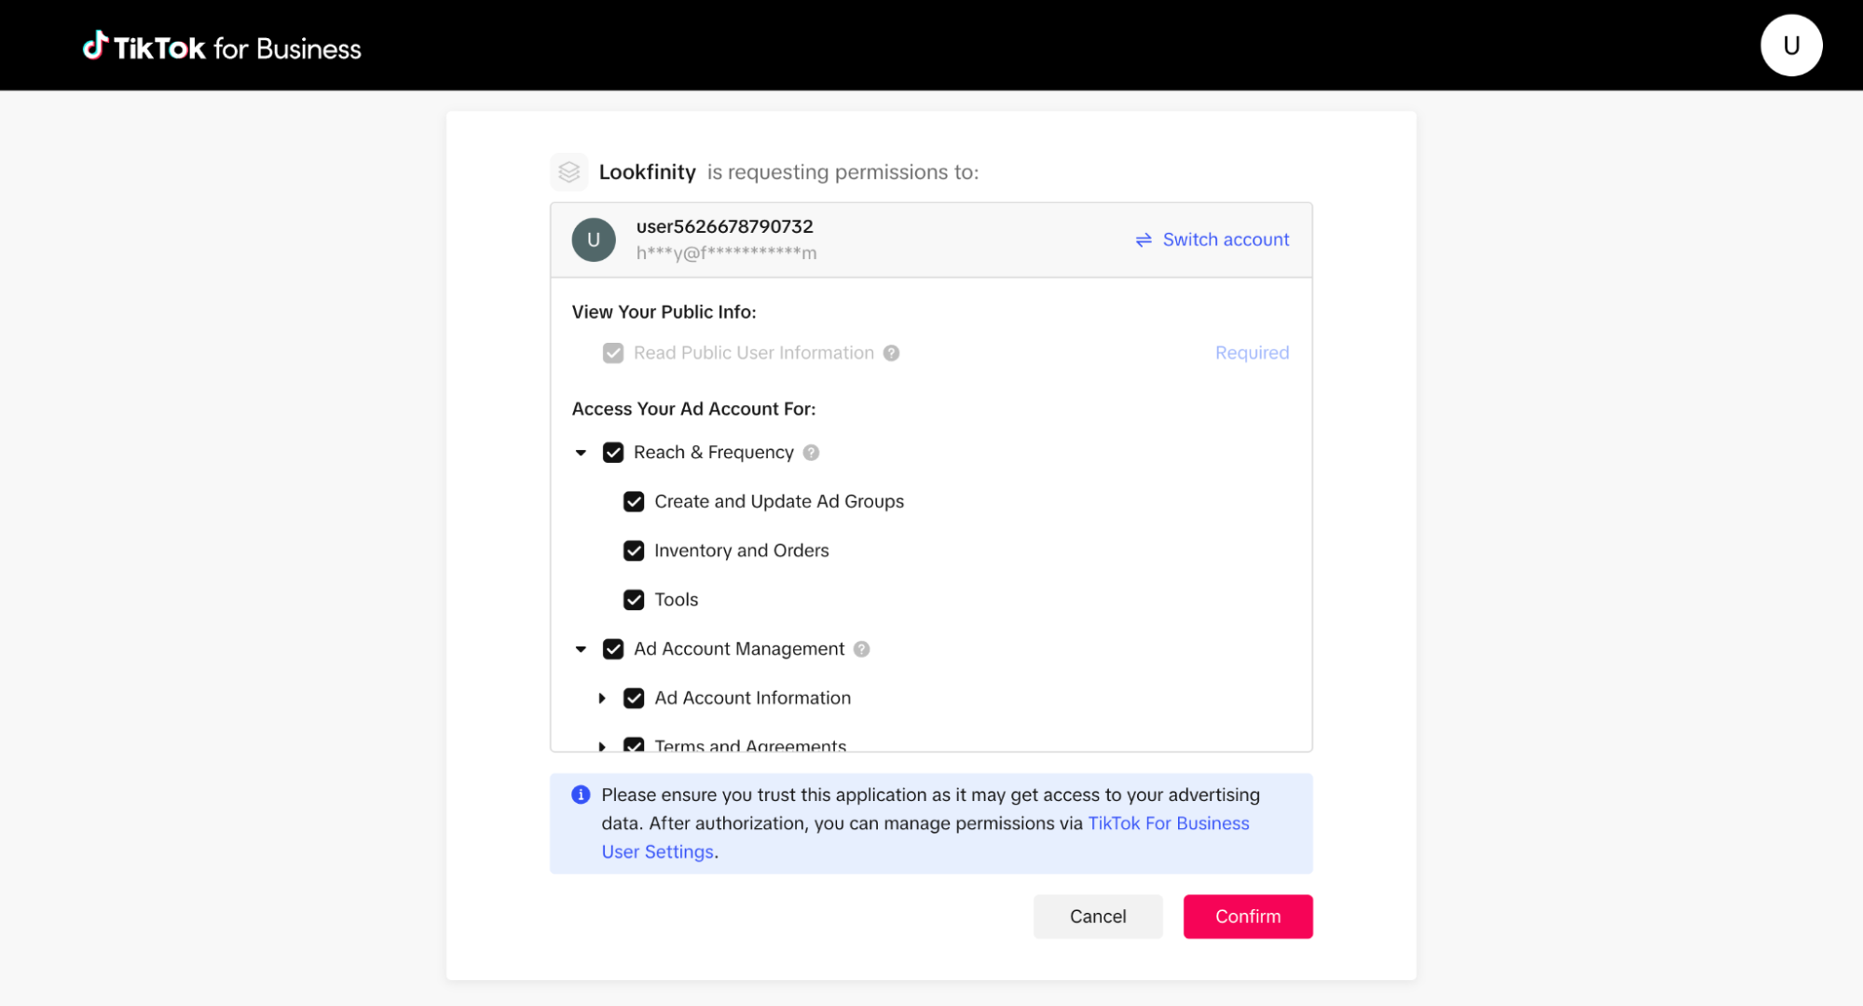Expand the Ad Account Information item
Image resolution: width=1863 pixels, height=1006 pixels.
(x=602, y=699)
